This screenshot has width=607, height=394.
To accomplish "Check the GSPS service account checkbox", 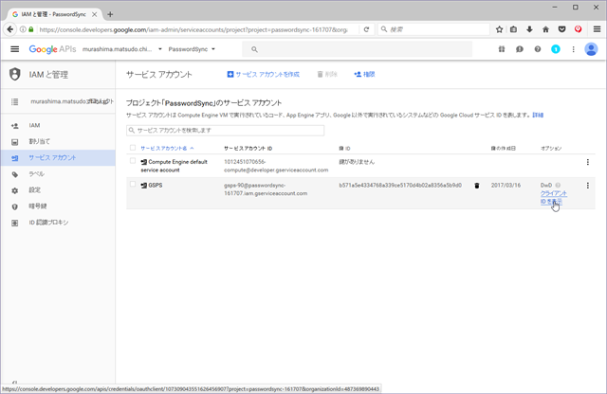I will point(133,184).
